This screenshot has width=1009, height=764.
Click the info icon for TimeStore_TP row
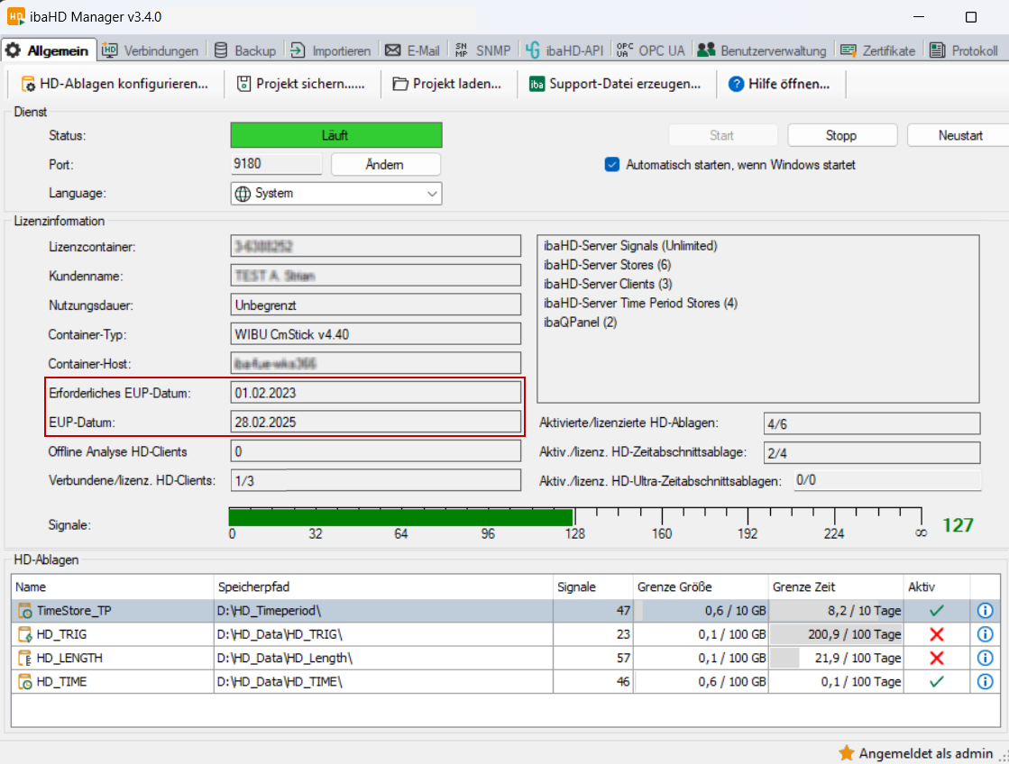tap(985, 611)
